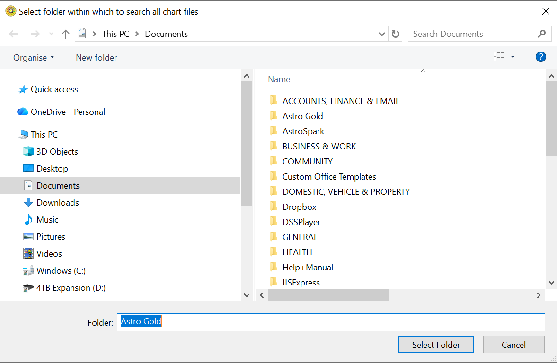Go up one folder level

[66, 34]
